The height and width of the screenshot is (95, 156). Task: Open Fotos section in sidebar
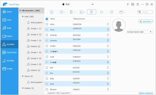point(9,20)
